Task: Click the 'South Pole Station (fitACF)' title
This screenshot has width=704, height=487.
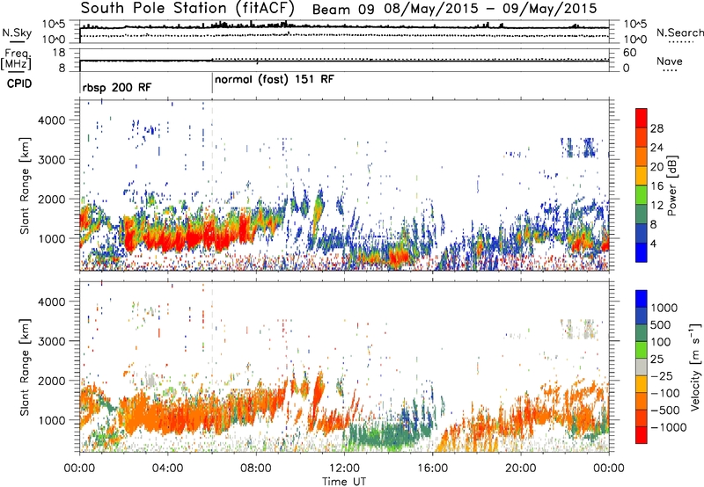Action: (187, 8)
